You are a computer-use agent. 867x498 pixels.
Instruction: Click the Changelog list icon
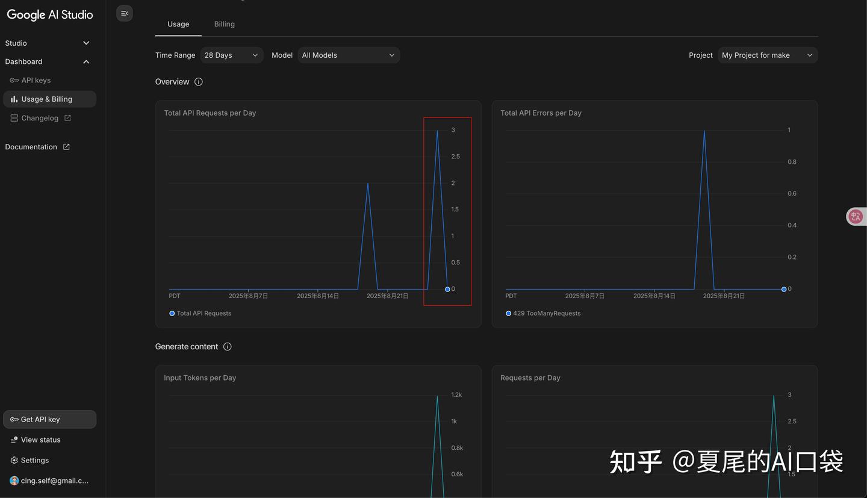coord(14,118)
